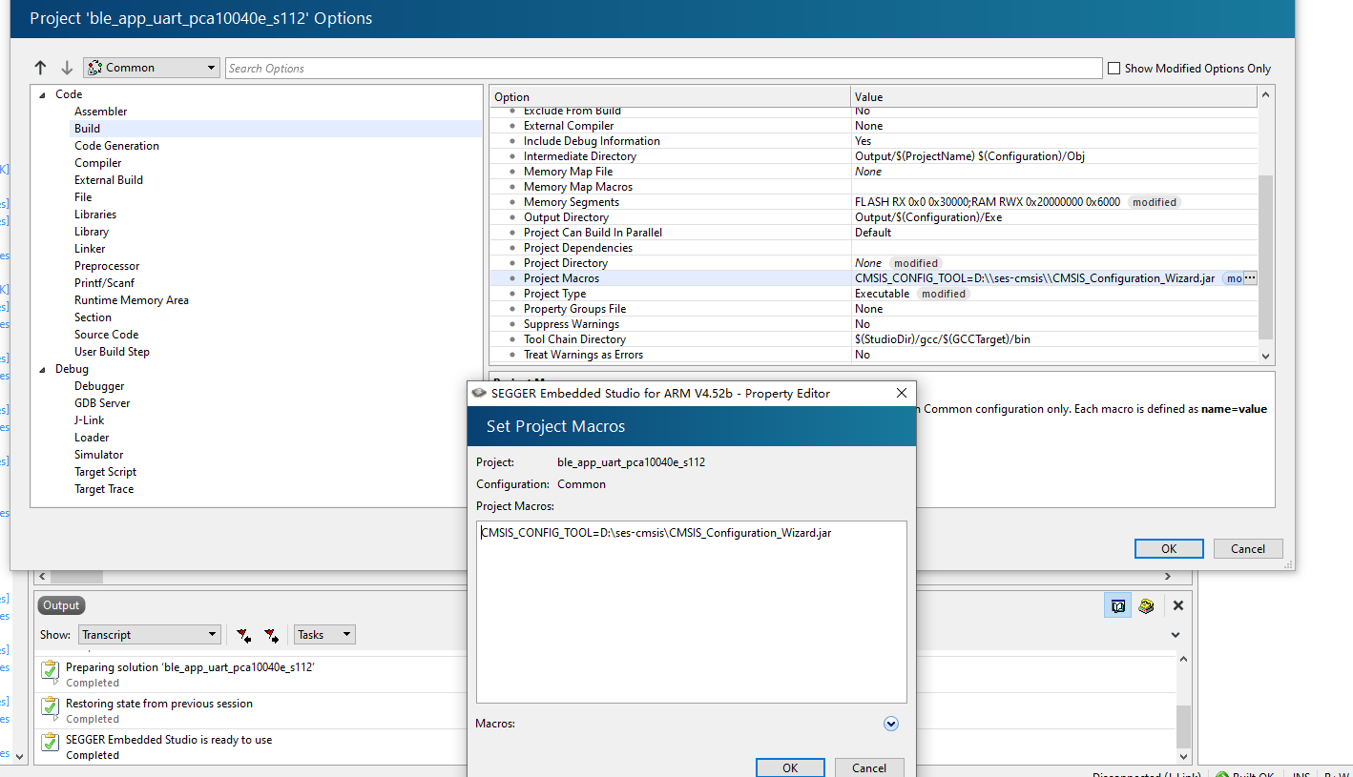Click the down navigation arrow icon
This screenshot has height=777, width=1353.
click(x=65, y=67)
